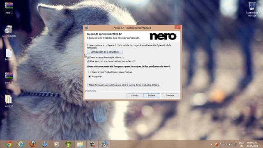The height and width of the screenshot is (148, 263).
Task: Open the network signal tray icon
Action: (x=235, y=144)
